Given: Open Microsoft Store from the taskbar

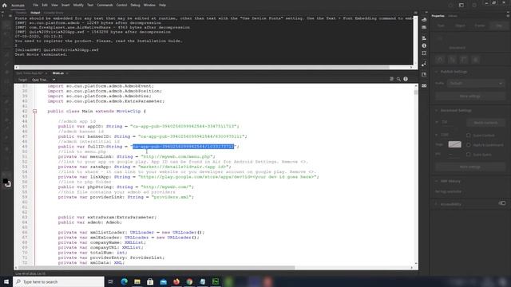Looking at the screenshot, I should tap(150, 281).
